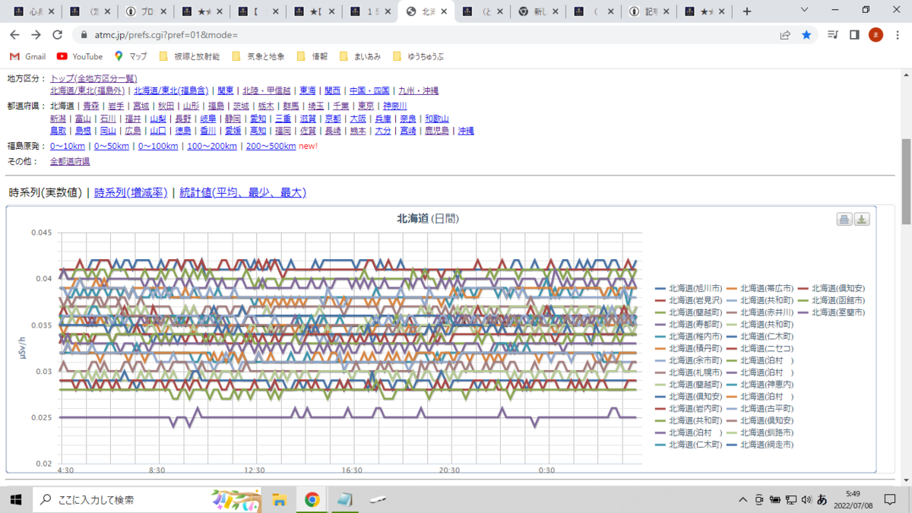This screenshot has height=513, width=912.
Task: Reload the atmc.jp page
Action: click(x=57, y=35)
